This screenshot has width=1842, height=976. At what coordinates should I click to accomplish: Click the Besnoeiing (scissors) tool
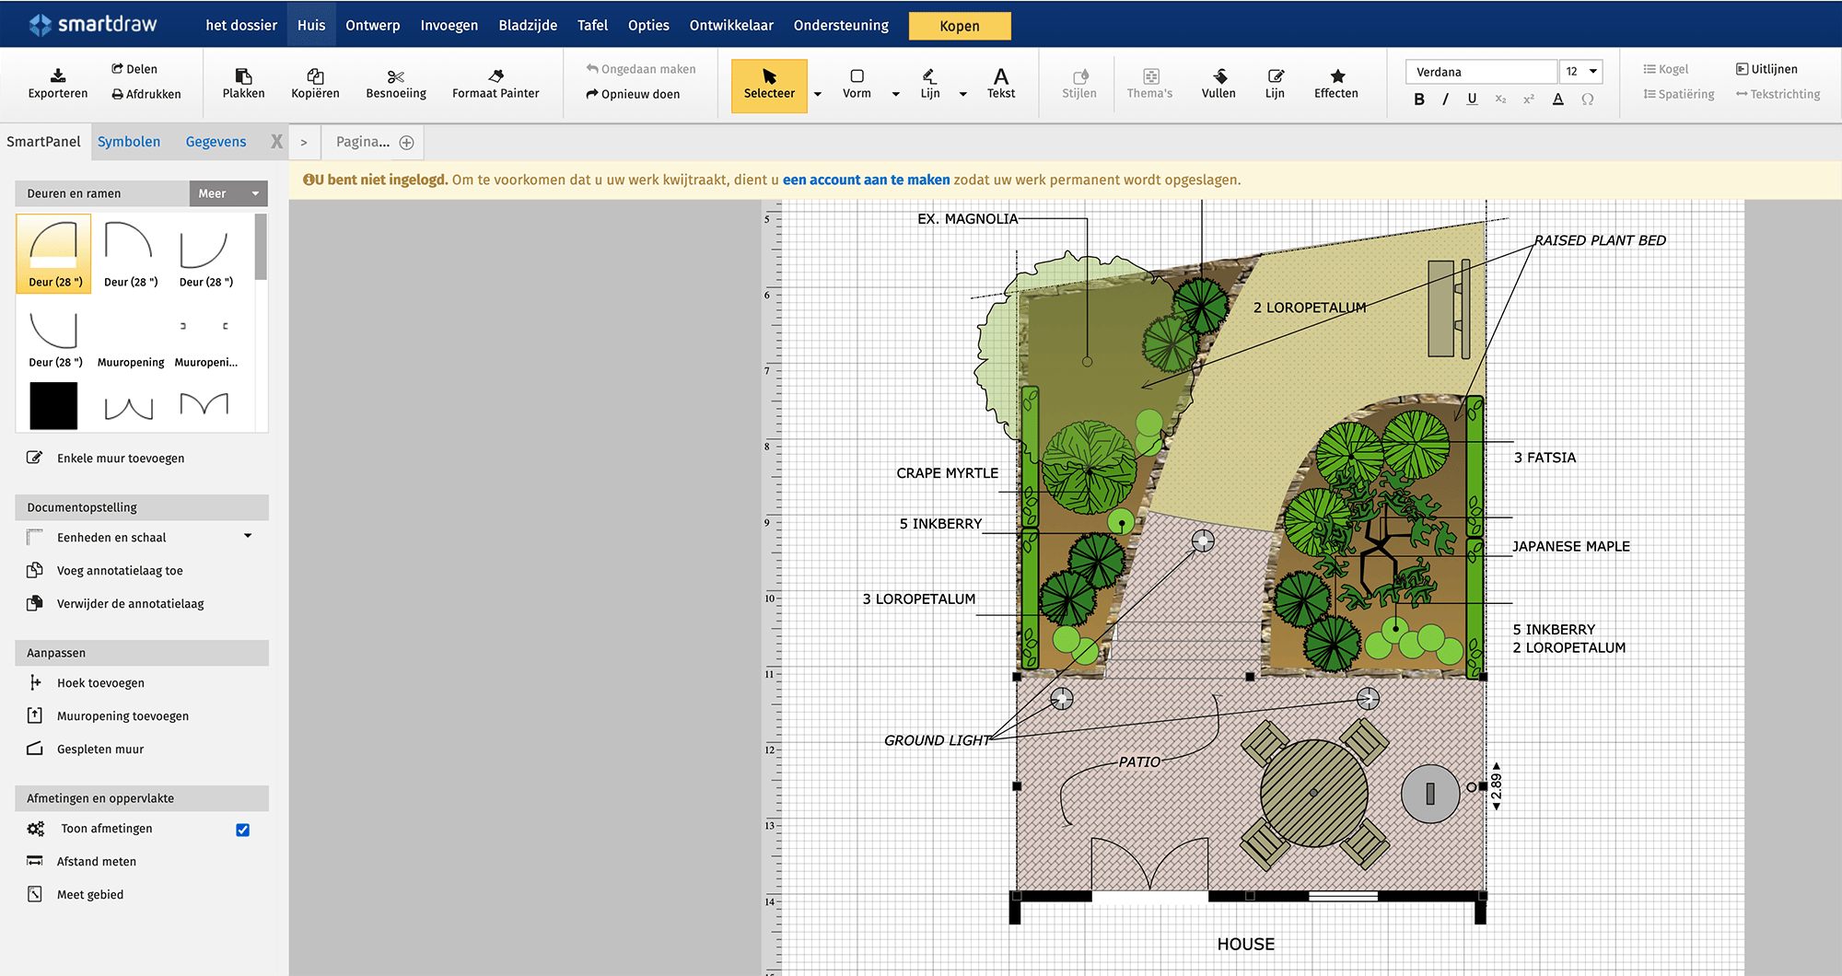click(x=395, y=81)
